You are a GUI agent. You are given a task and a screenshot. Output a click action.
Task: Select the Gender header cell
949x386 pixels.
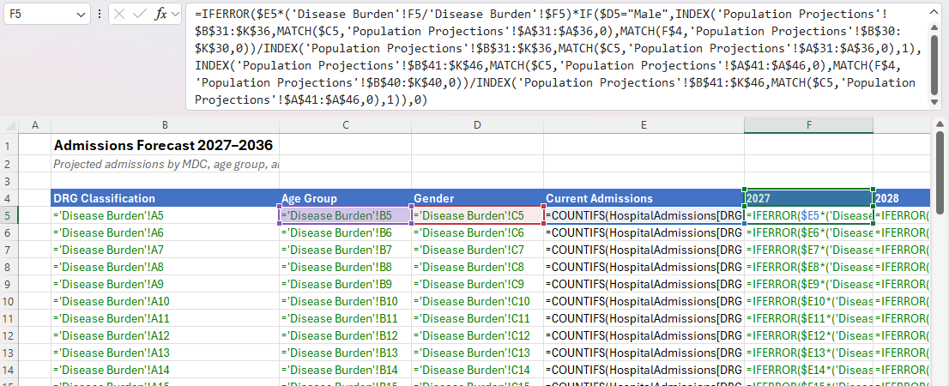477,198
